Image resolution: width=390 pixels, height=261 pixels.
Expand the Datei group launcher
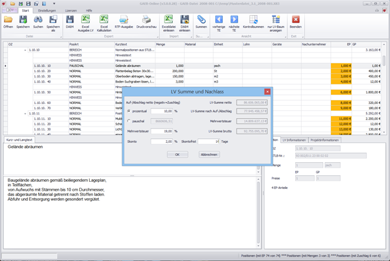click(x=60, y=37)
